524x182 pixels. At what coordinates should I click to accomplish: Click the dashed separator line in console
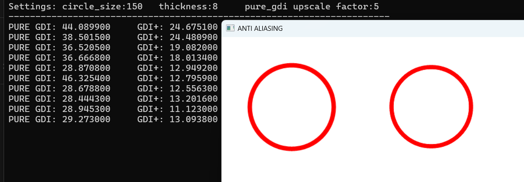tap(199, 16)
